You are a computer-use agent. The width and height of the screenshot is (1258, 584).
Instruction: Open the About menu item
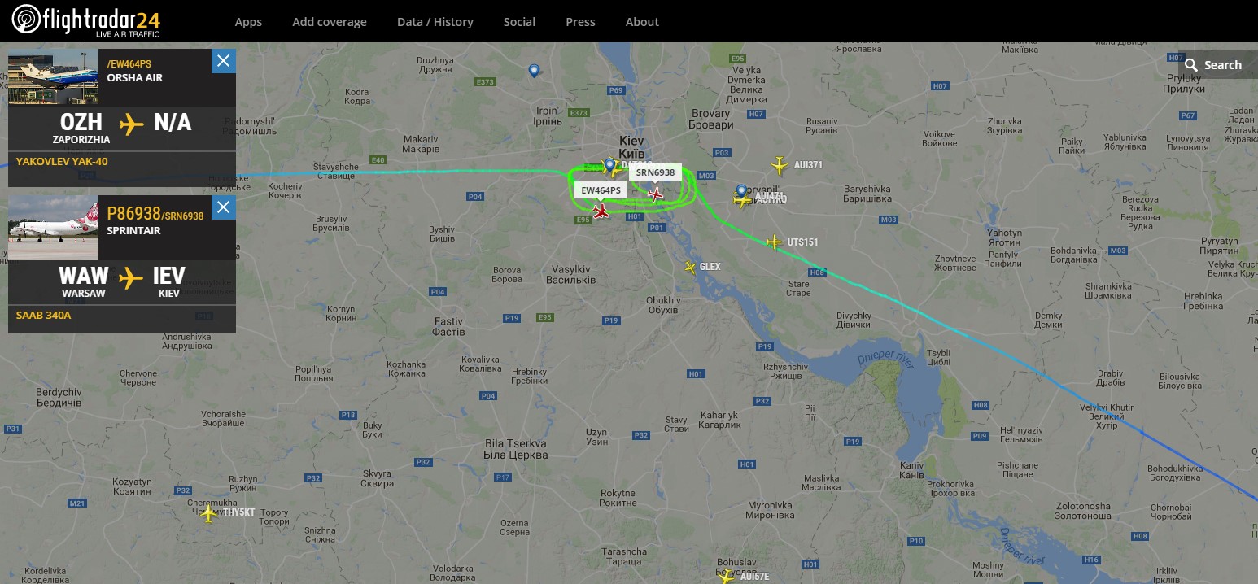click(642, 22)
